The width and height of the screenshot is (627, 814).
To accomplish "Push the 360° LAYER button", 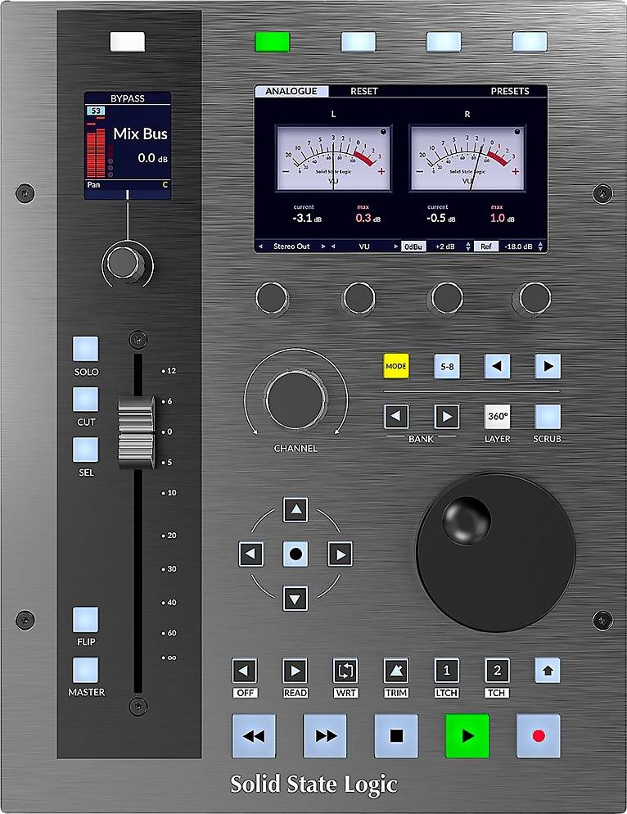I will 497,416.
